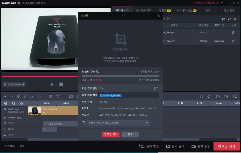
Task: Cut clip with scissors icon
Action: (25, 96)
